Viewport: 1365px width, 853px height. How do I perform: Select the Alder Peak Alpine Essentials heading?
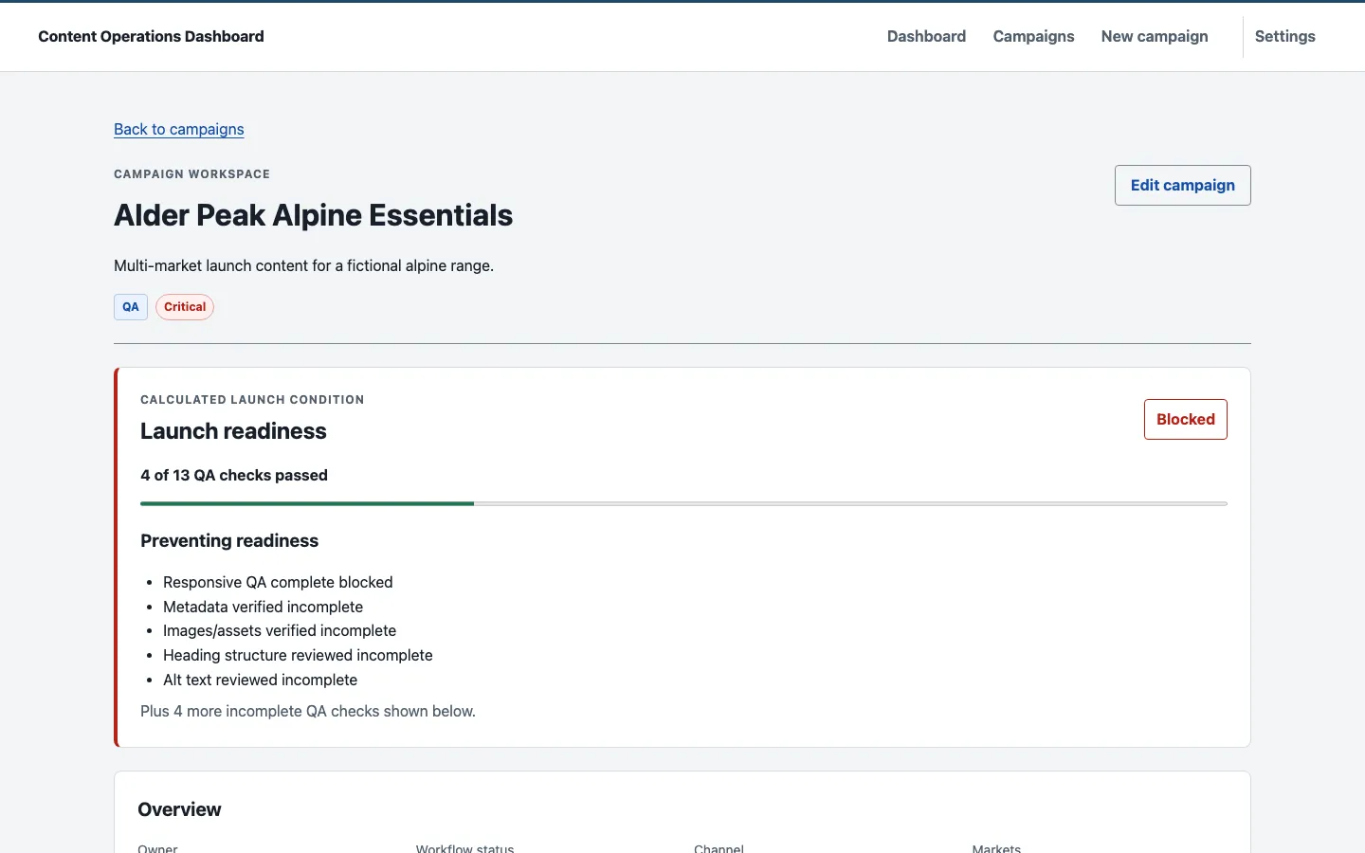point(313,215)
